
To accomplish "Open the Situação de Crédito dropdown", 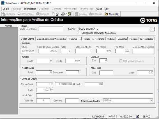I will click(151, 101).
